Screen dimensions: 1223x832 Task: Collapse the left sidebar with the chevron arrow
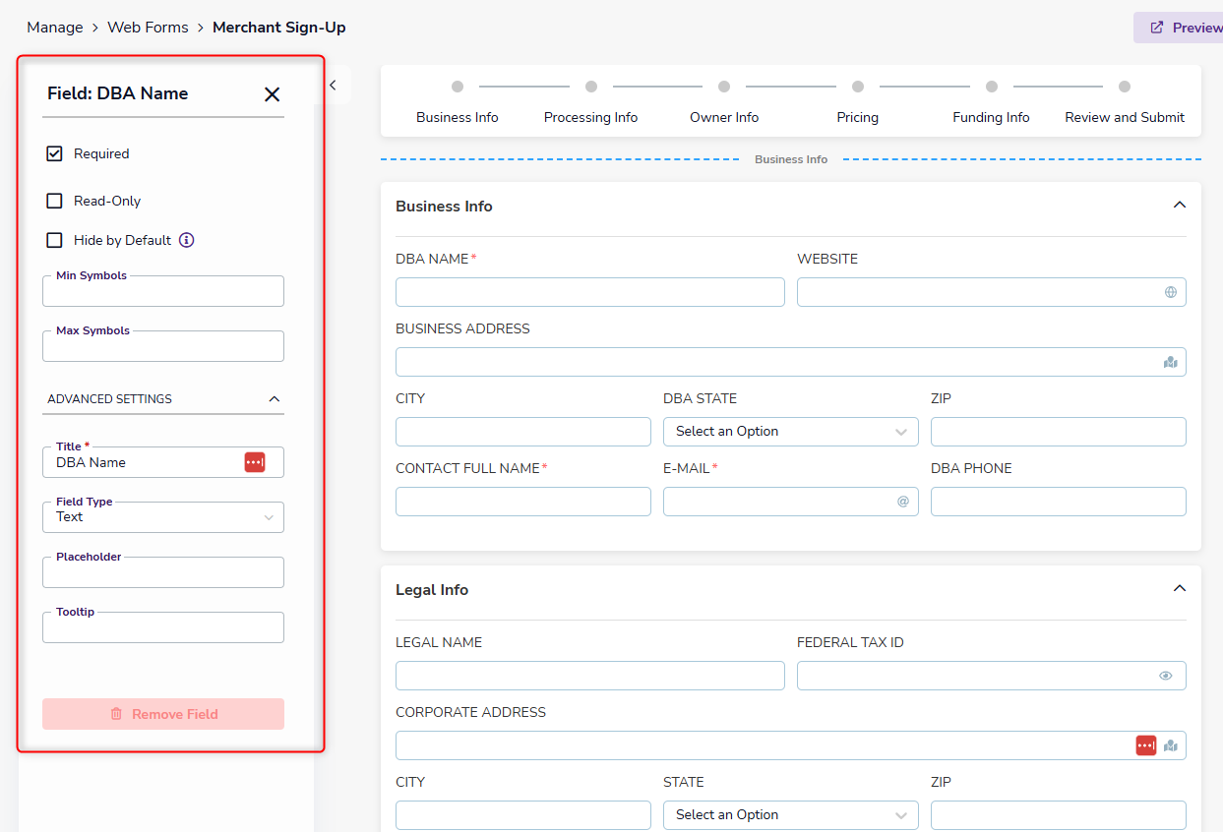point(333,86)
